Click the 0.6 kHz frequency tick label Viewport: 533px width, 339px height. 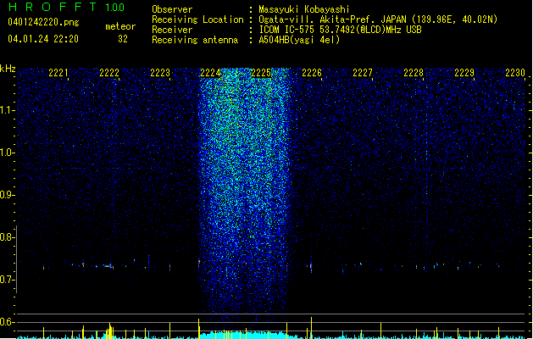tap(8, 322)
